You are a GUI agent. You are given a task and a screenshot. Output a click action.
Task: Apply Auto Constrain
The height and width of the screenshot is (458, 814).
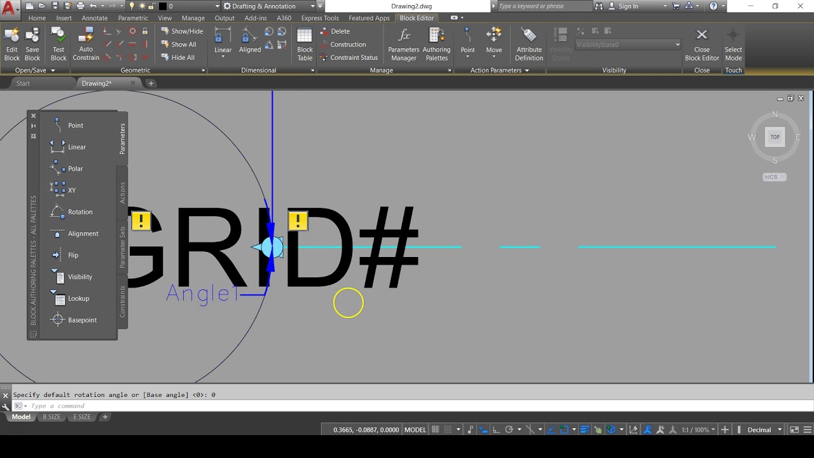(86, 45)
